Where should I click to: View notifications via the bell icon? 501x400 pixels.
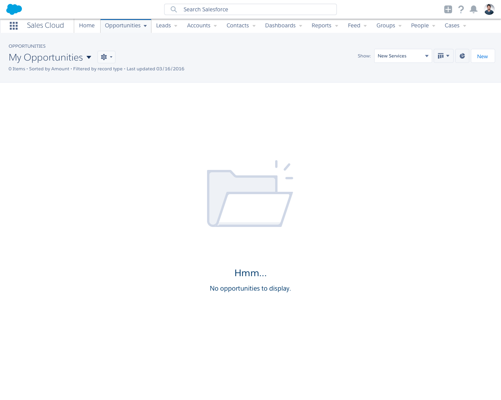coord(474,9)
